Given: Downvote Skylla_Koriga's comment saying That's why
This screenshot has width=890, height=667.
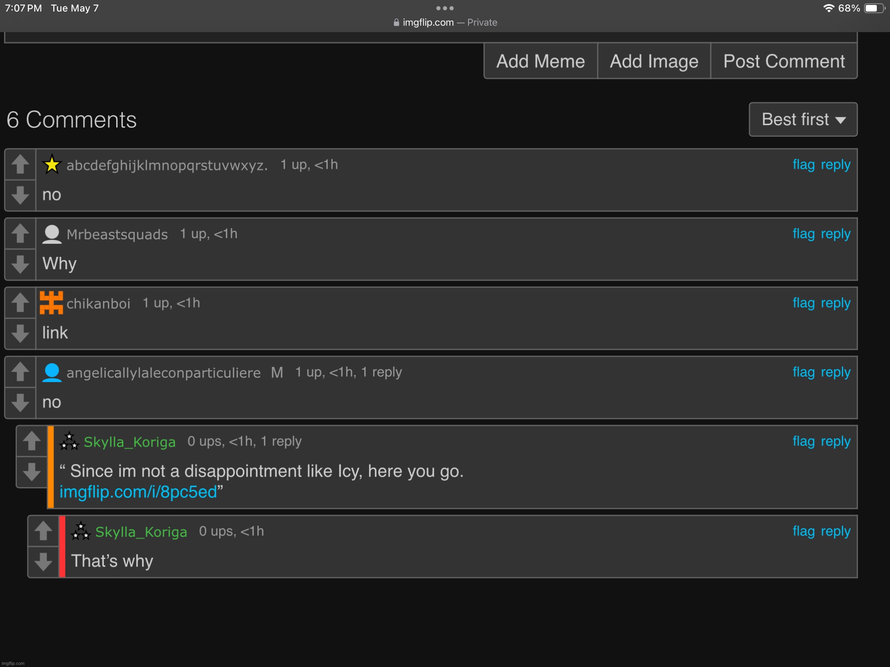Looking at the screenshot, I should tap(43, 561).
